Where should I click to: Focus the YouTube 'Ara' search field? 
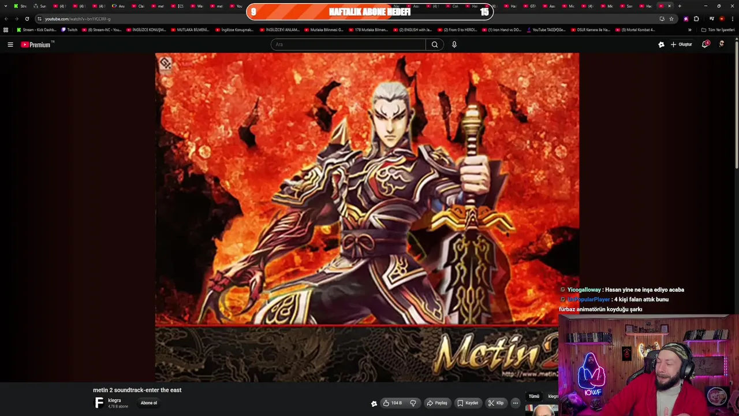pyautogui.click(x=348, y=44)
